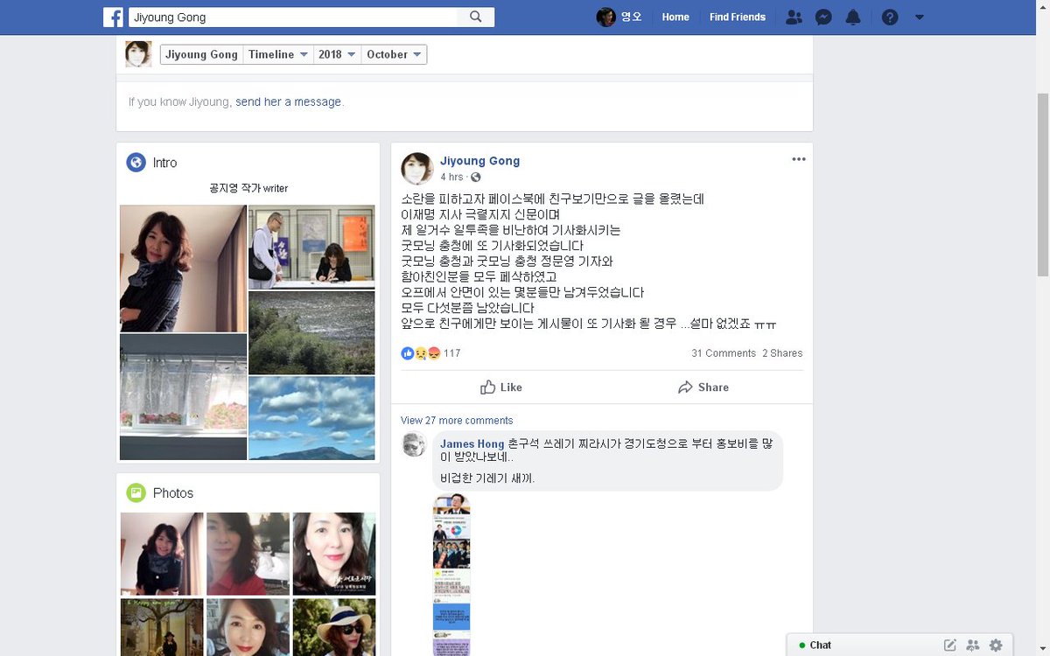Expand the account menu arrow in top bar

click(x=920, y=17)
